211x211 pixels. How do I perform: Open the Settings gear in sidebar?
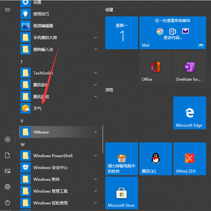8,187
